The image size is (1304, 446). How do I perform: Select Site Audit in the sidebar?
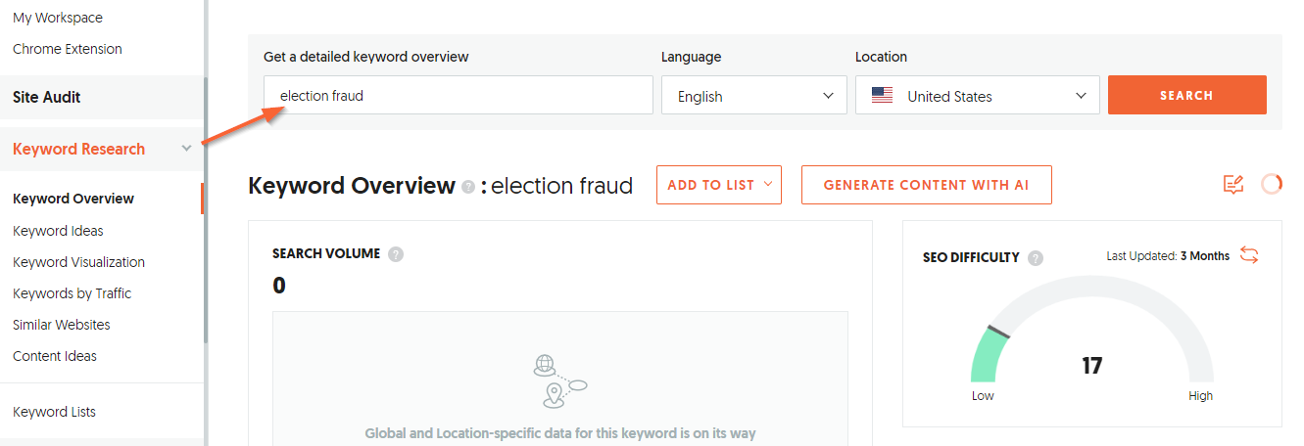(x=47, y=97)
